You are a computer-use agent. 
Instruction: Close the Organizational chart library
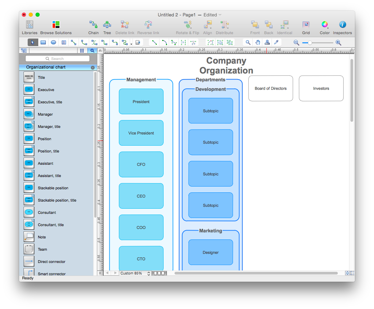(93, 68)
